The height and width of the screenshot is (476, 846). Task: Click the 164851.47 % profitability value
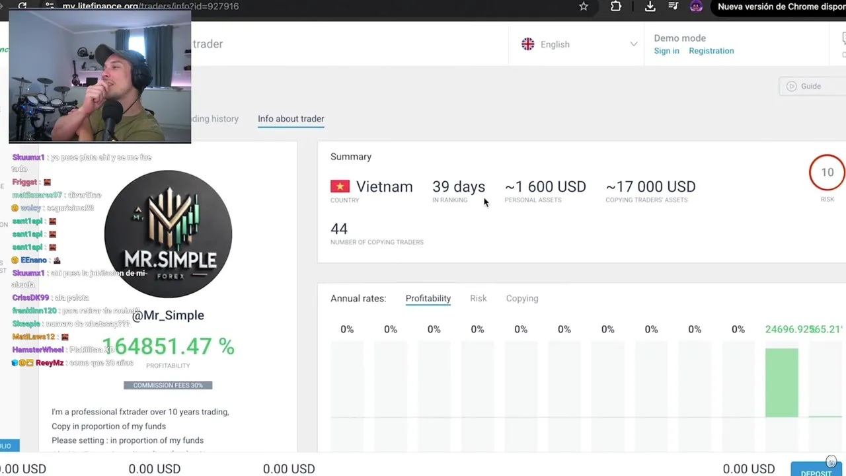tap(168, 346)
